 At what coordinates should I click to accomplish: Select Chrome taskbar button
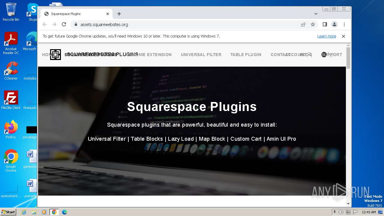tap(54, 212)
